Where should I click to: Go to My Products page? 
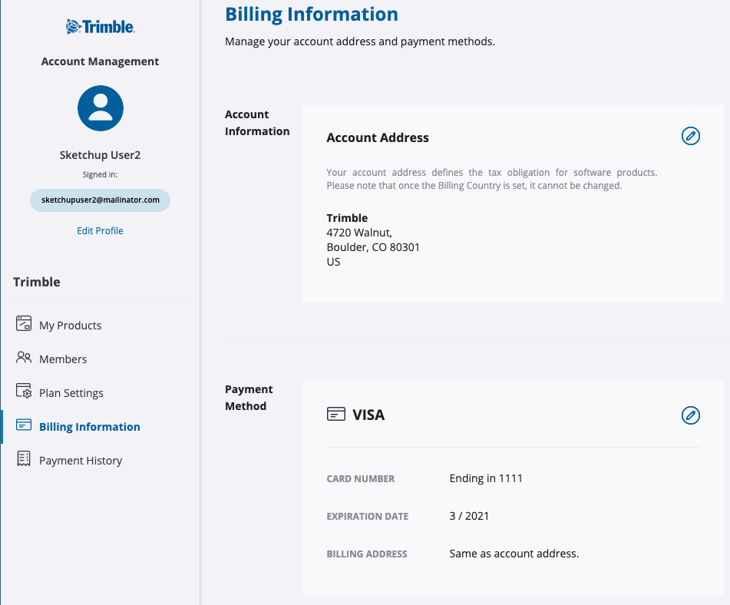pyautogui.click(x=71, y=325)
